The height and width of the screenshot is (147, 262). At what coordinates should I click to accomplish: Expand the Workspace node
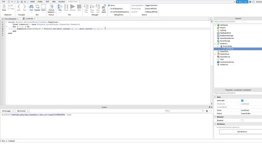(215, 25)
